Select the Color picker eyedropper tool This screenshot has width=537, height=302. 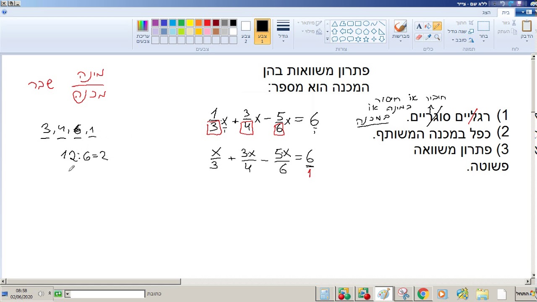428,37
